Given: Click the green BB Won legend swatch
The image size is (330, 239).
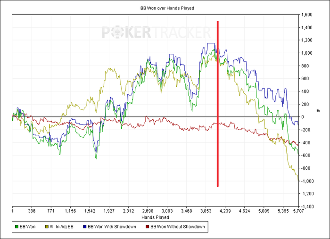Looking at the screenshot, I should (16, 227).
